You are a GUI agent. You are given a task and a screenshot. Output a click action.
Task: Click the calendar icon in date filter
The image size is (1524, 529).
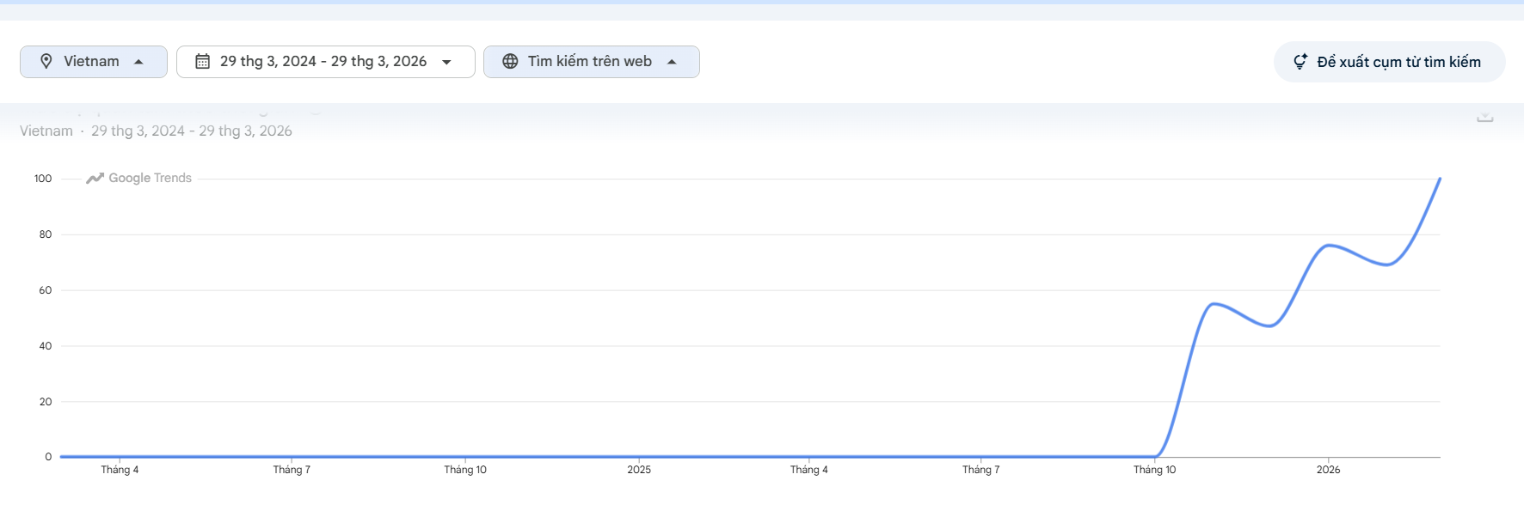pyautogui.click(x=202, y=62)
